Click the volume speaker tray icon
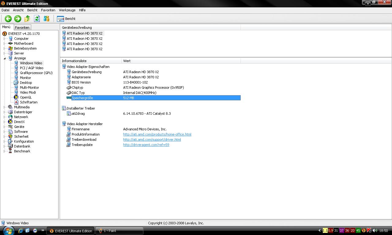 [375, 231]
